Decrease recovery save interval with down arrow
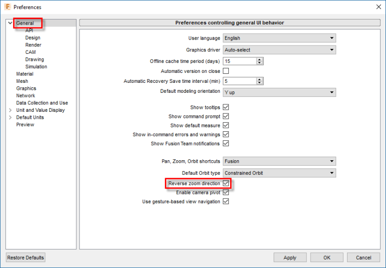386x268 pixels. (260, 83)
